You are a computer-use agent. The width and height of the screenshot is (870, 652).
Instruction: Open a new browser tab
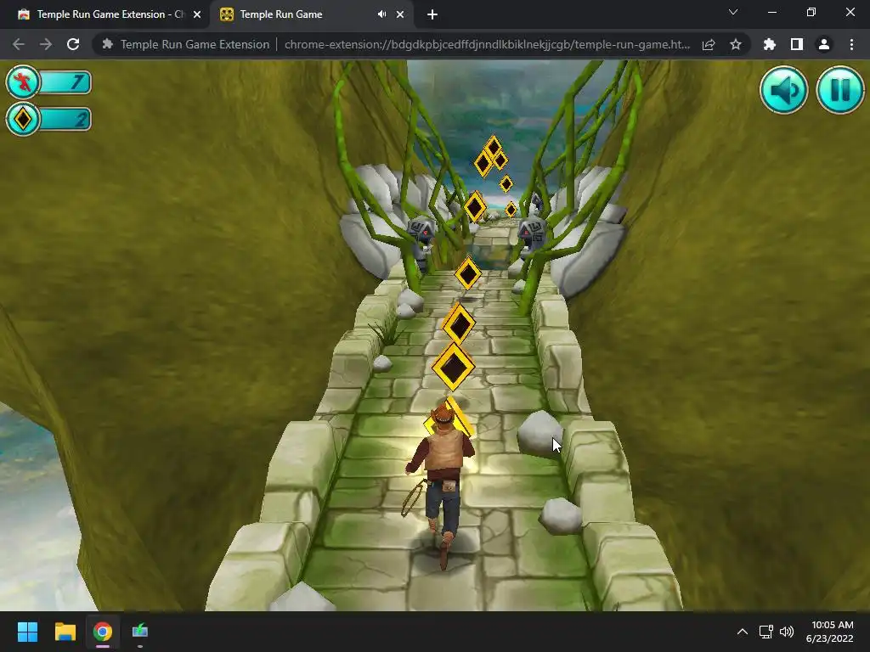point(432,14)
